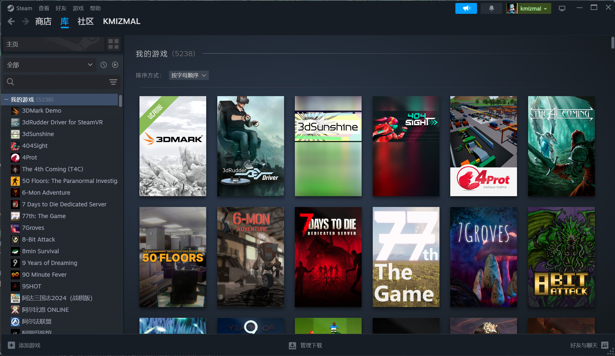Open the 50 Floors cover art
Image resolution: width=615 pixels, height=356 pixels.
173,257
